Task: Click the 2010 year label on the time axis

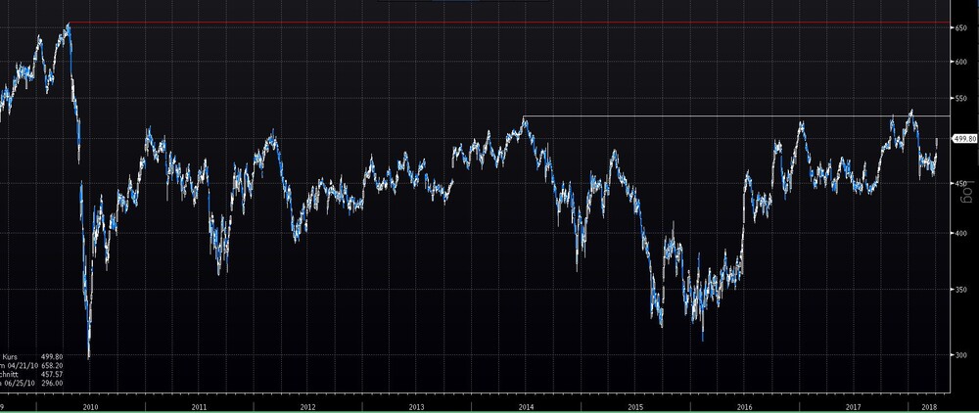Action: (x=90, y=407)
